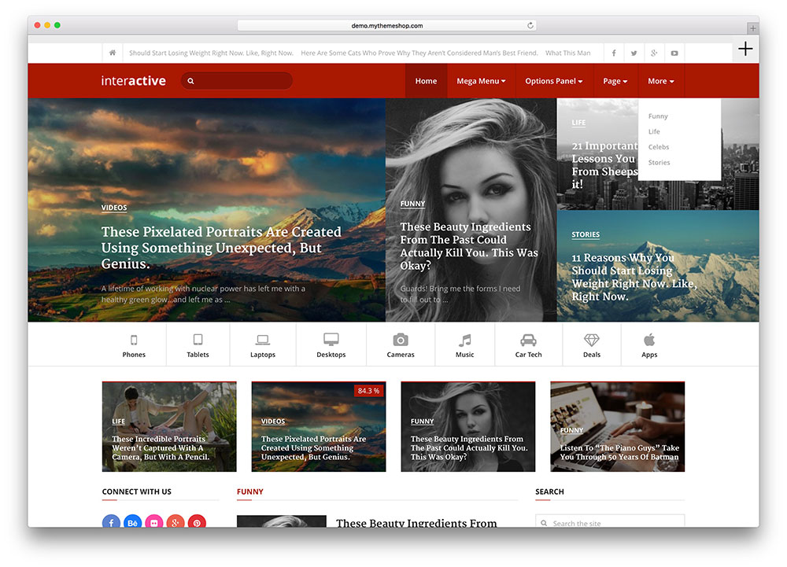
Task: Open the Facebook icon in the top bar
Action: (613, 53)
